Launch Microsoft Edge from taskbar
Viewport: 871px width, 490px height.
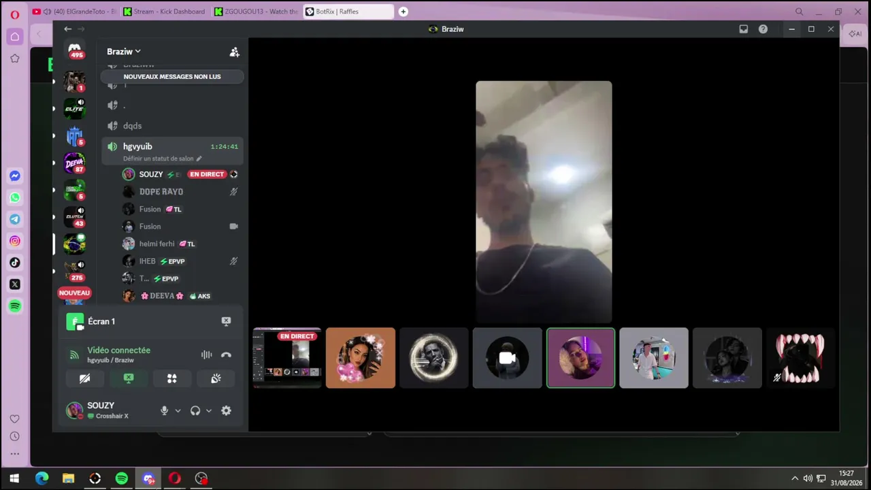click(42, 478)
